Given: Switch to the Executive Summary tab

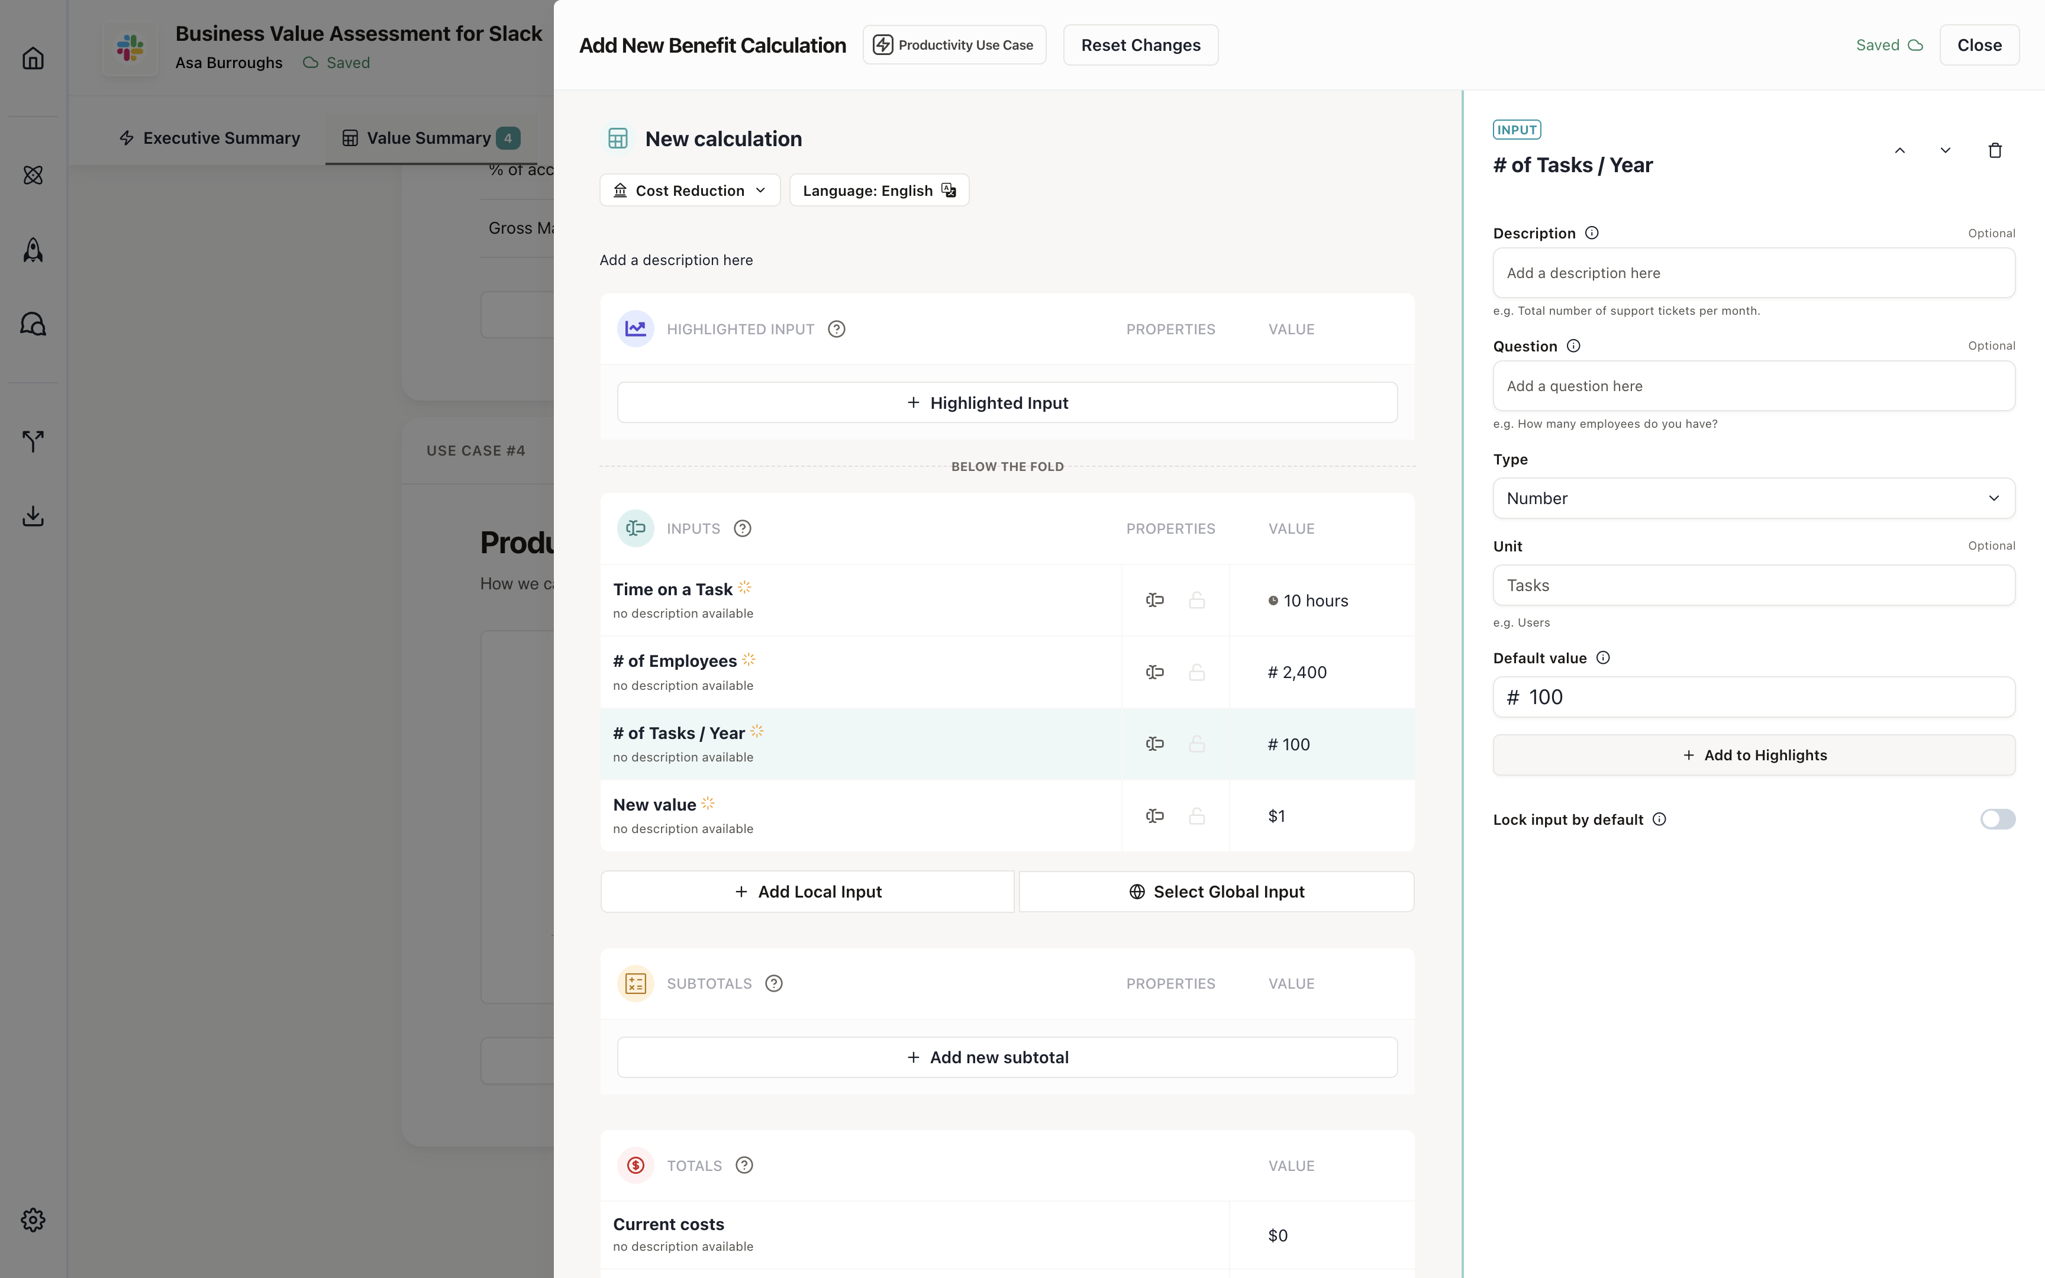Looking at the screenshot, I should tap(209, 138).
